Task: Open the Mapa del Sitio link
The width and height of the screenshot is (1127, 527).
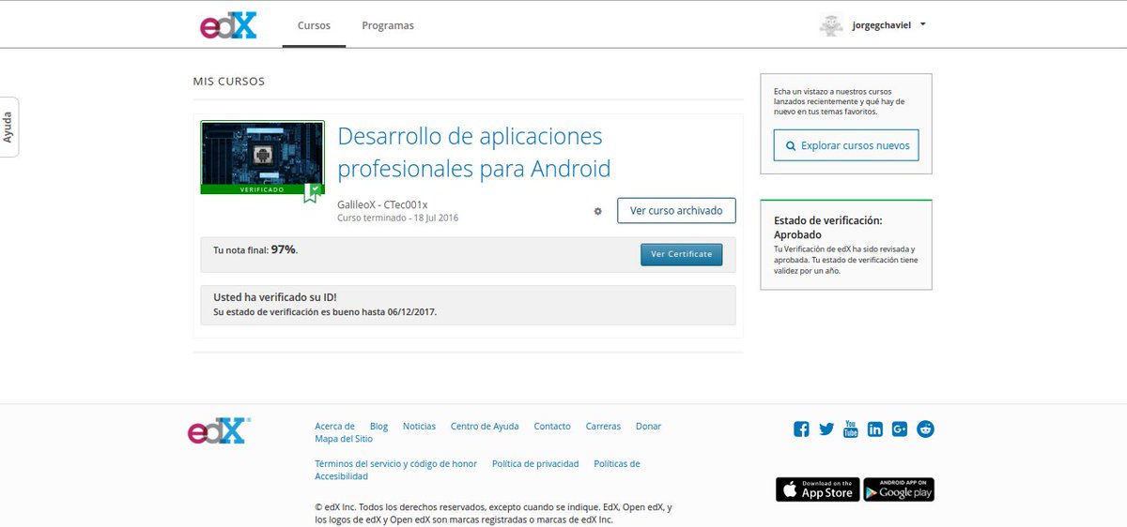Action: [344, 439]
